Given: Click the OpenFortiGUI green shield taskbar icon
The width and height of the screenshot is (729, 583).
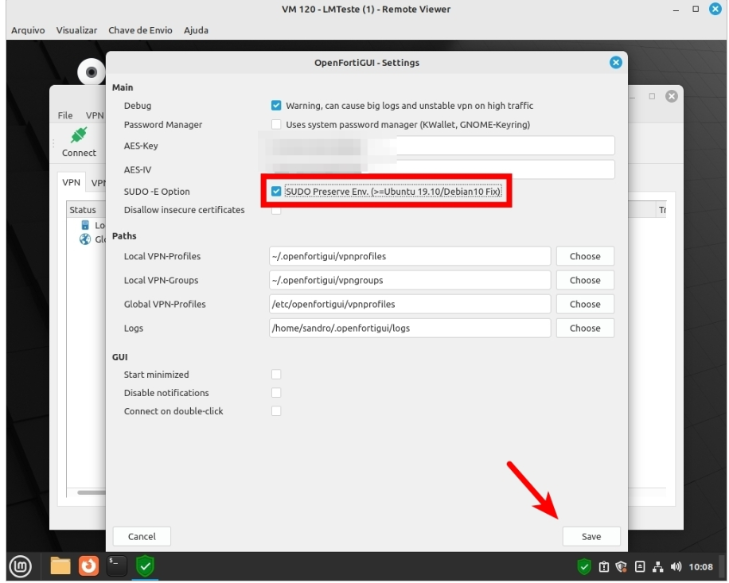Looking at the screenshot, I should [144, 566].
